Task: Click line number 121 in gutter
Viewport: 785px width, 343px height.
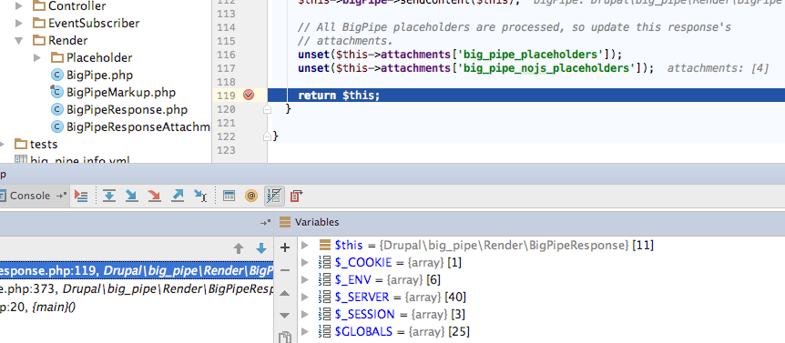Action: [226, 123]
